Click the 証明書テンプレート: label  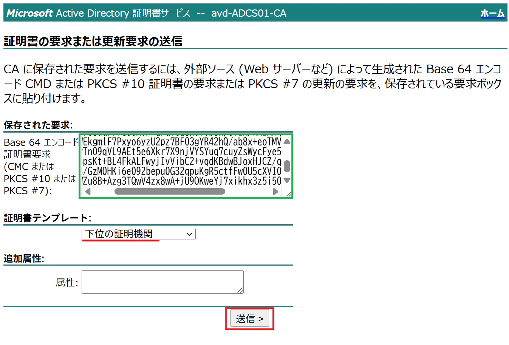click(x=47, y=218)
